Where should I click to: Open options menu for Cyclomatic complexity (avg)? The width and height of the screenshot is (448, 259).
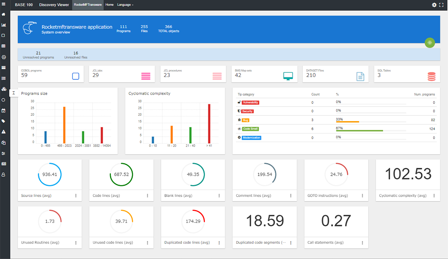434,195
